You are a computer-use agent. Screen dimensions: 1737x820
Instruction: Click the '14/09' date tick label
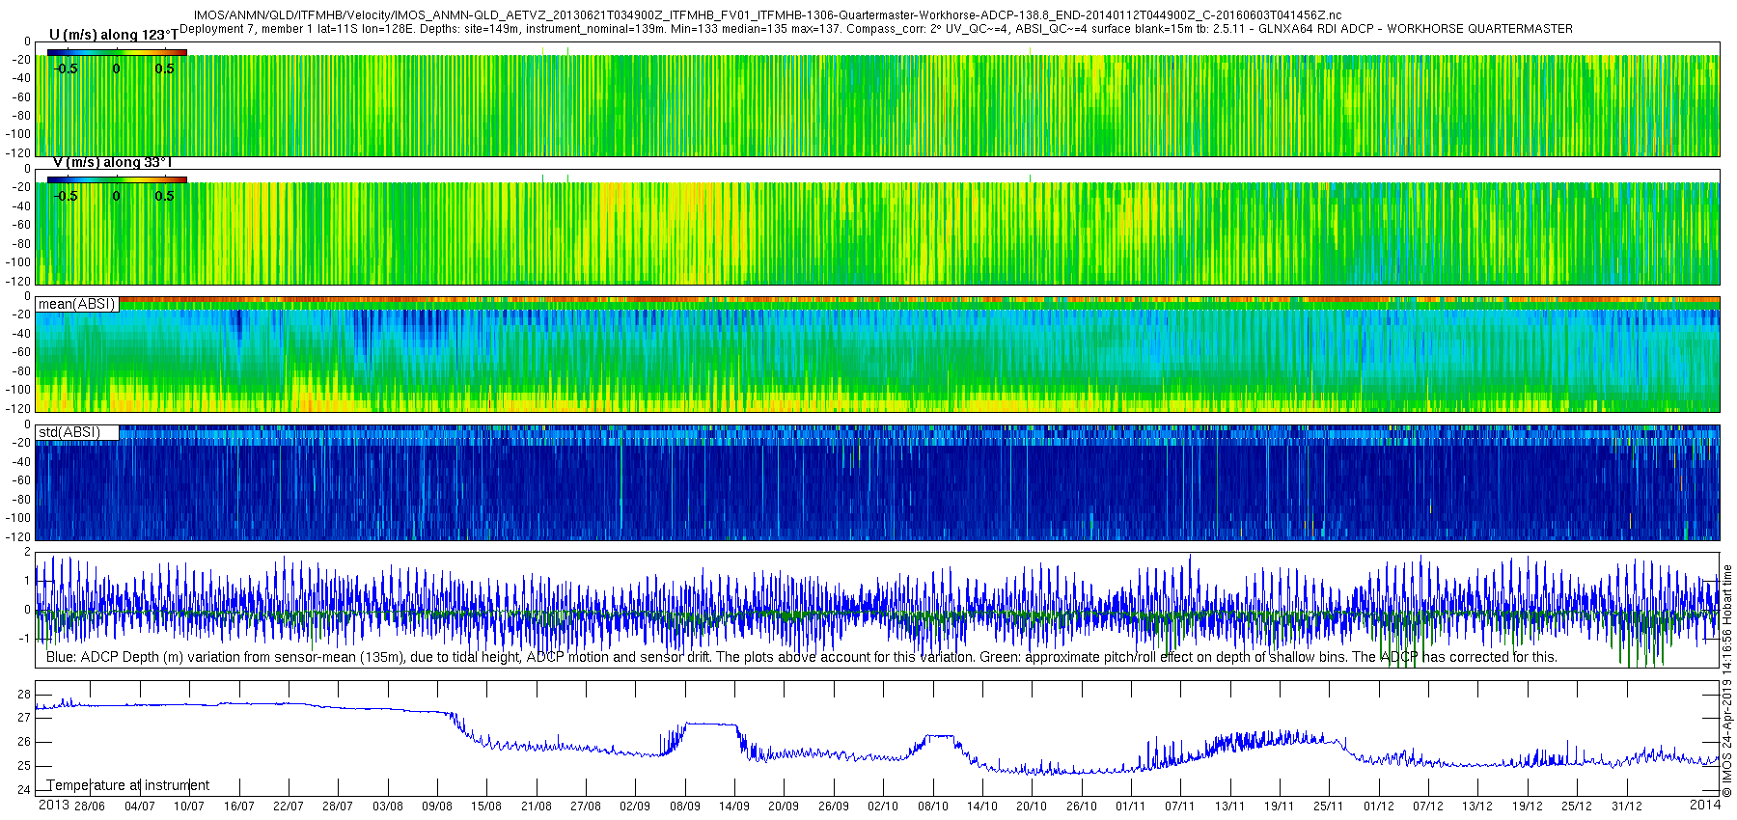(734, 806)
